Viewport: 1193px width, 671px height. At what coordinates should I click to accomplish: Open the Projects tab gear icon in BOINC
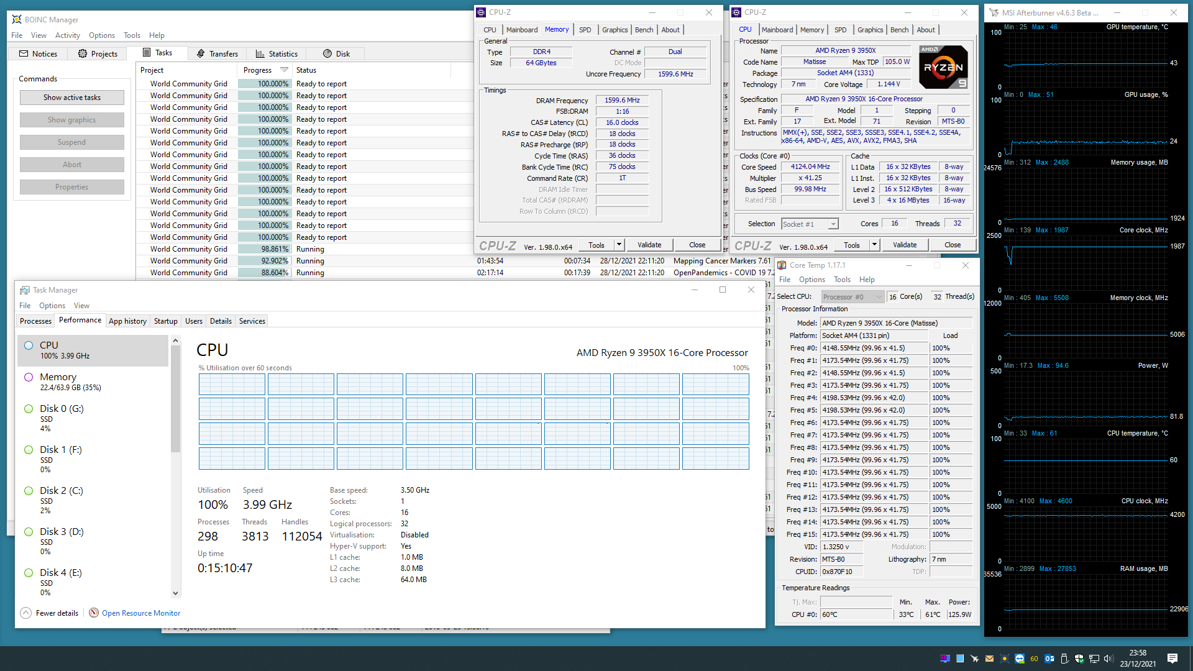pyautogui.click(x=83, y=54)
